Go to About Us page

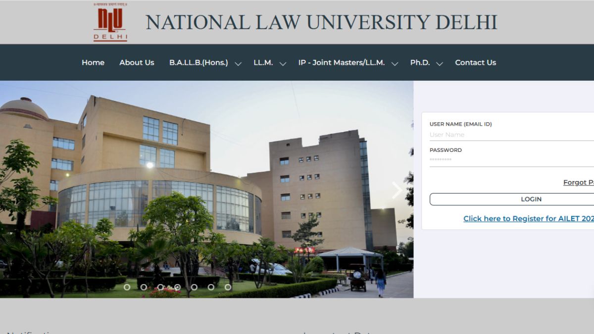tap(137, 62)
